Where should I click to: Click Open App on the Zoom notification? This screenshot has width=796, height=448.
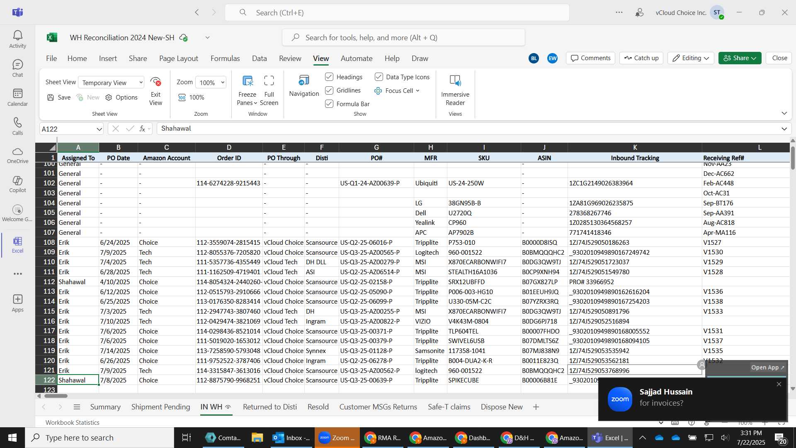click(x=767, y=368)
